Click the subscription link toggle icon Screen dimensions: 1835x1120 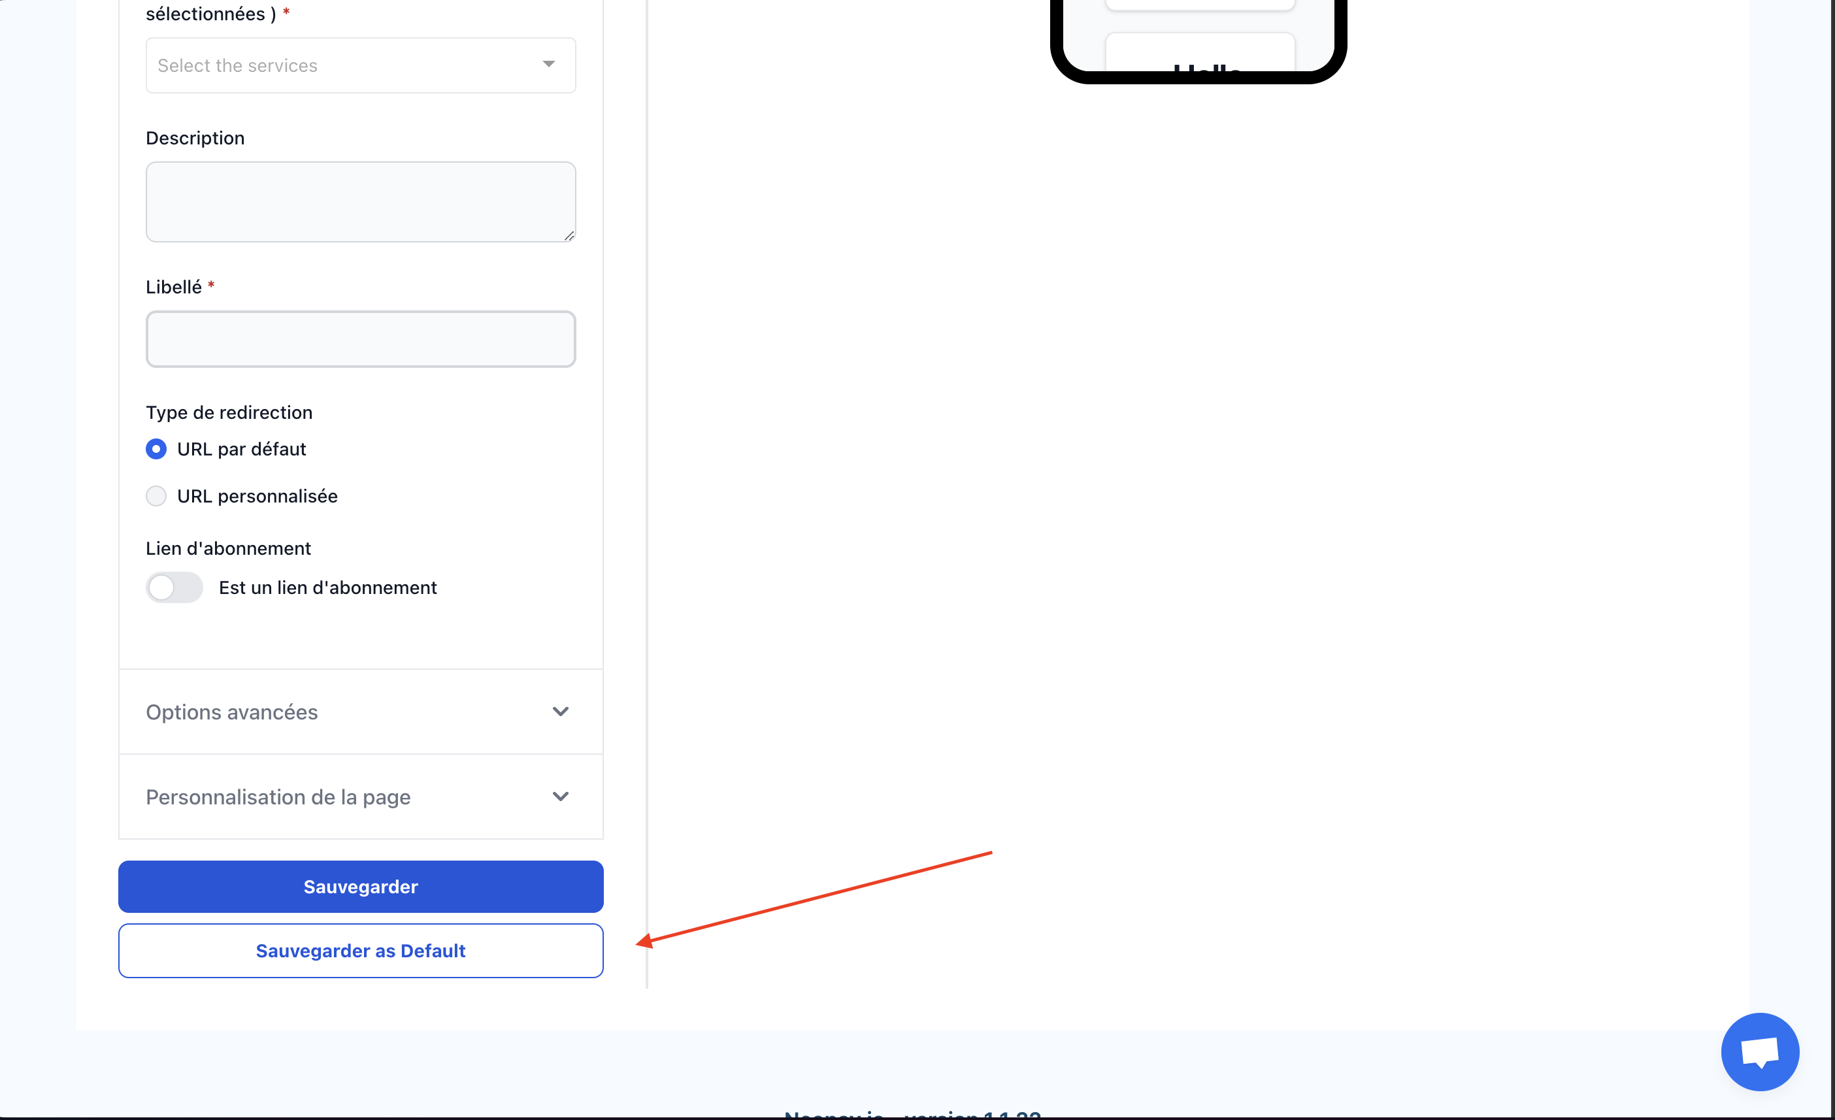tap(174, 587)
